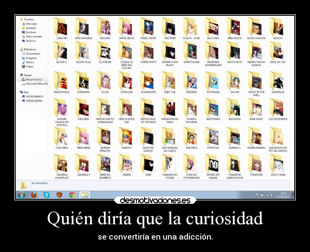Open Música library
The image size is (310, 252).
(x=28, y=62)
